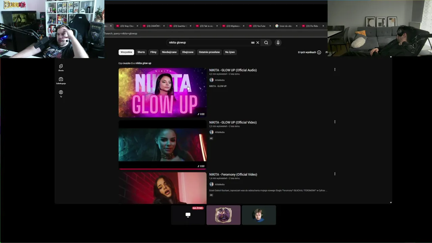Open the options menu for GLOW UP (Official Audio)
Image resolution: width=432 pixels, height=243 pixels.
click(x=335, y=70)
